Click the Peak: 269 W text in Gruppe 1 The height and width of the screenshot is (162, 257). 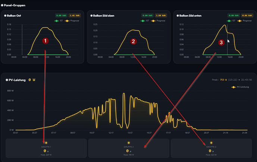pos(46,155)
